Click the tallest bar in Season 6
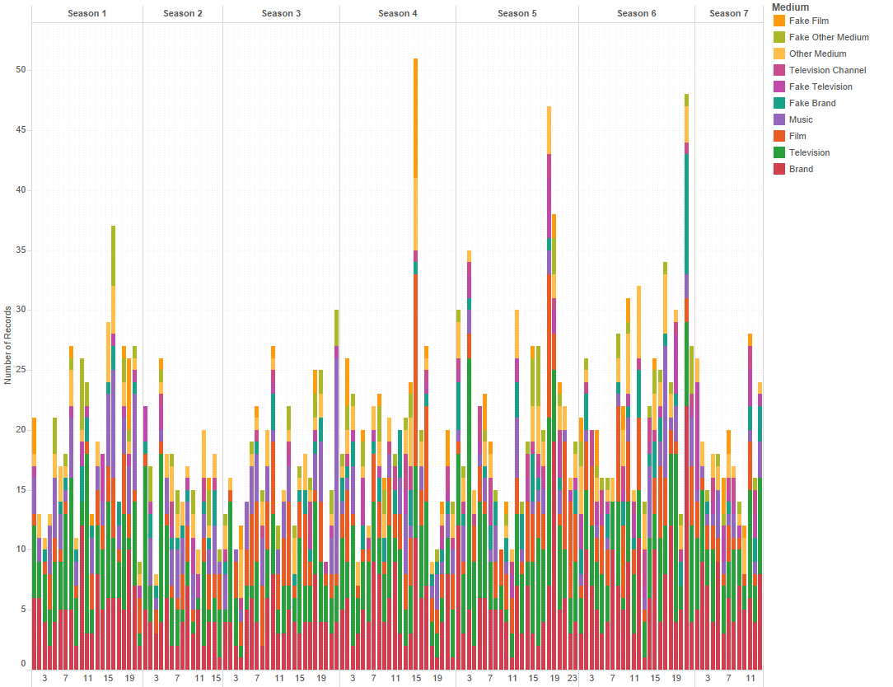Viewport: 893px width, 687px height. click(x=686, y=381)
